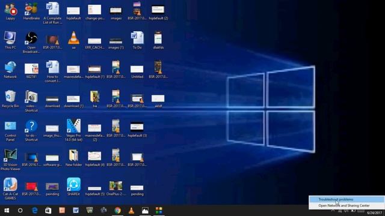Click the date 6/24/2017 in system tray
Viewport: 385px width, 216px height.
(374, 213)
